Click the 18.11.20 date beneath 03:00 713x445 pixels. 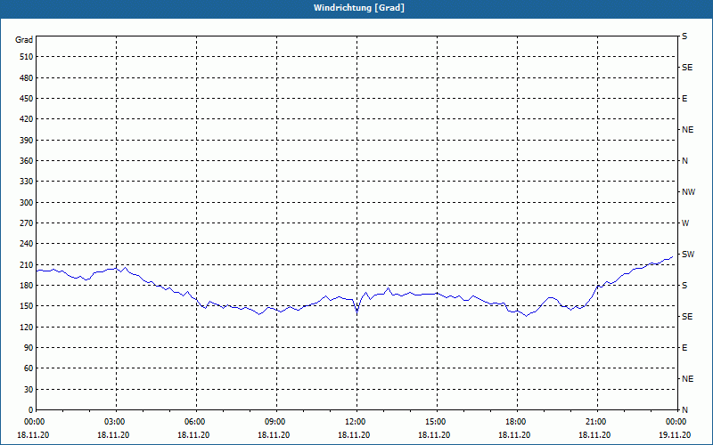[x=113, y=435]
